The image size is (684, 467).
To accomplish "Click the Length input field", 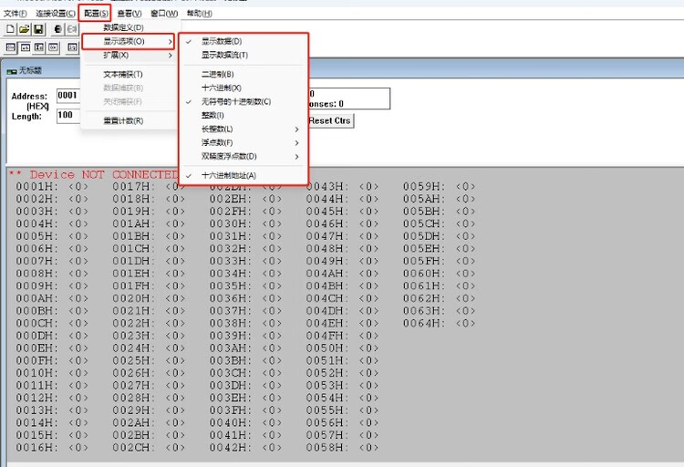I will click(68, 116).
